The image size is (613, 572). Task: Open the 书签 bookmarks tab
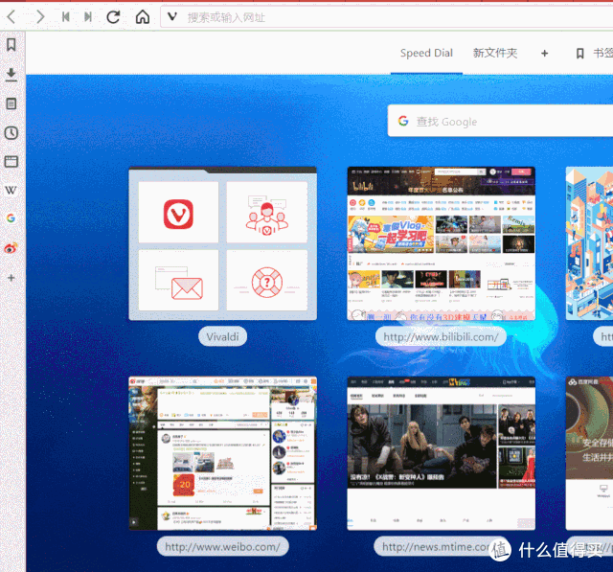click(x=594, y=53)
